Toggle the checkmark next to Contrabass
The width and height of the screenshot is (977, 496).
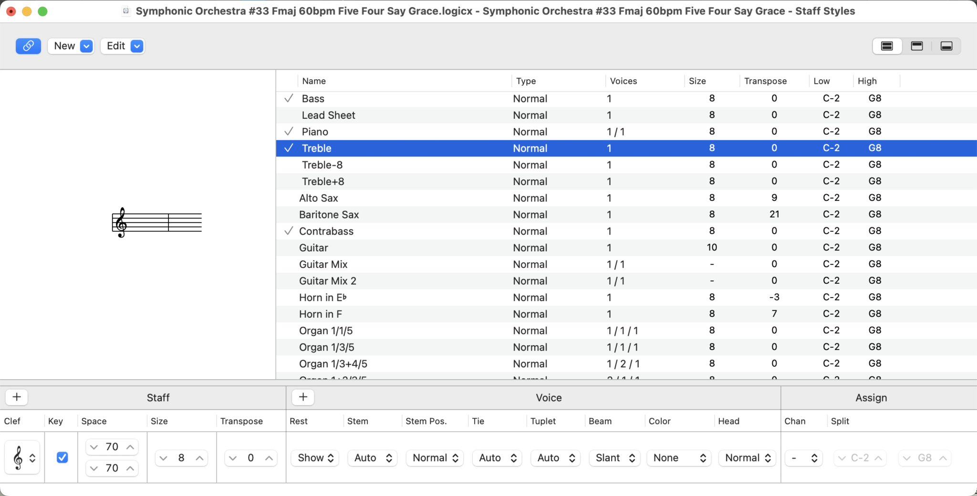click(288, 231)
